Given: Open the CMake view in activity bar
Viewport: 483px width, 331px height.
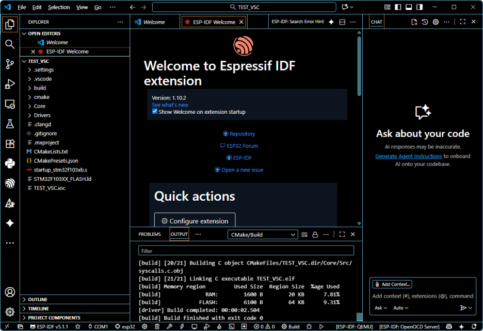Looking at the screenshot, I should tap(10, 203).
